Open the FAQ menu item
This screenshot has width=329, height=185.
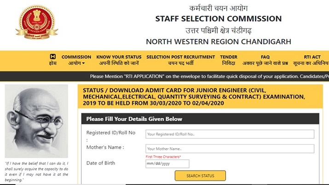pyautogui.click(x=265, y=60)
